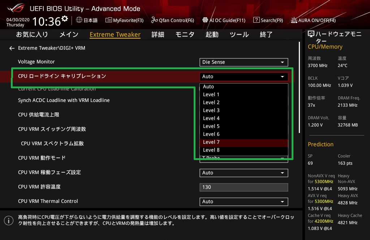Click Search(F9) label
The image size is (370, 240).
coord(272,20)
